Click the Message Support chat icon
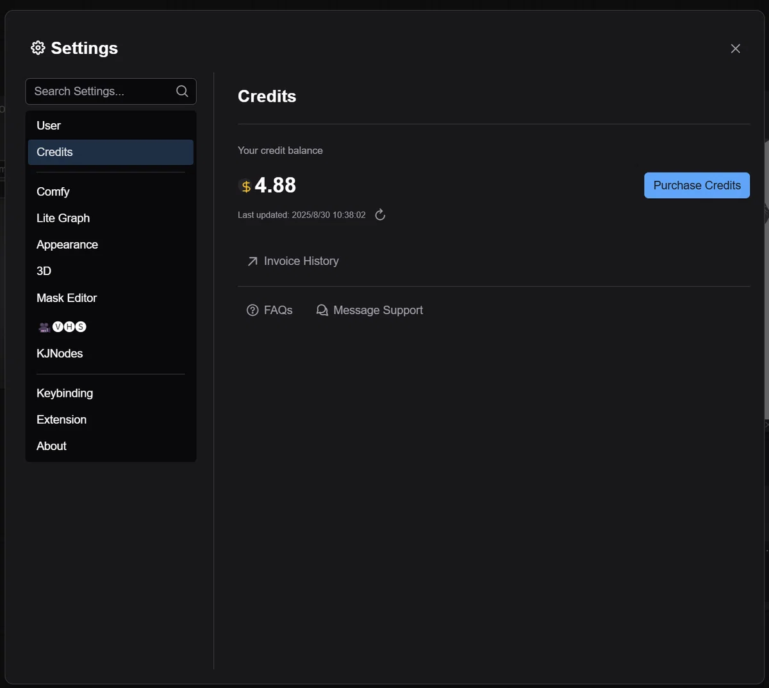This screenshot has height=688, width=769. pos(322,310)
